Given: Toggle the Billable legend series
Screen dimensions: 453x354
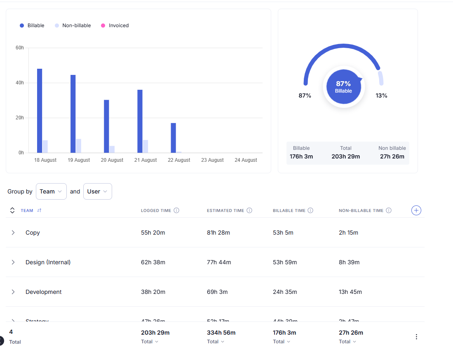Looking at the screenshot, I should point(32,26).
